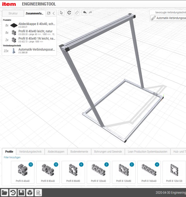This screenshot has width=186, height=197.
Task: Open the Profile category tab
Action: tap(9, 152)
